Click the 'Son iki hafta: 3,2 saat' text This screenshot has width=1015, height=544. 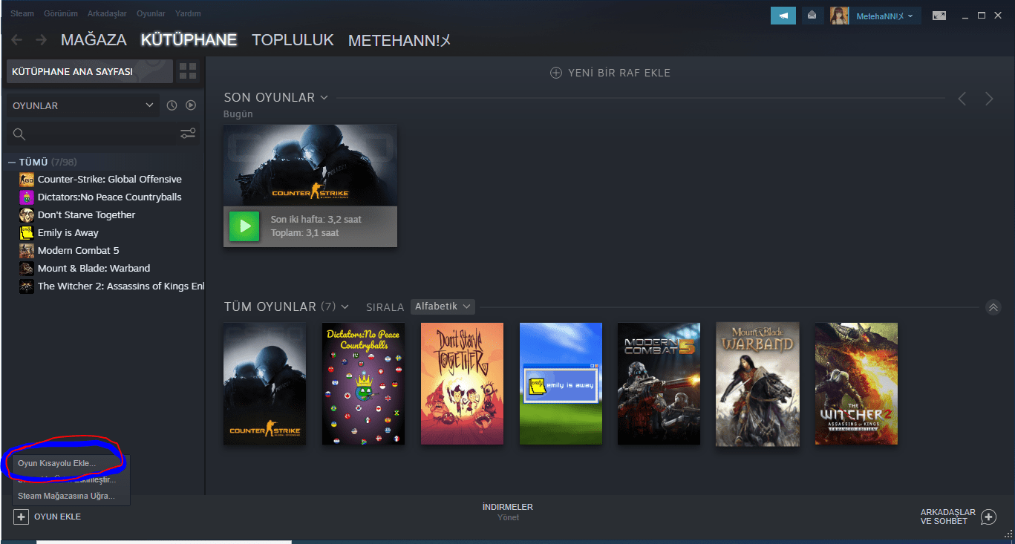(x=316, y=220)
